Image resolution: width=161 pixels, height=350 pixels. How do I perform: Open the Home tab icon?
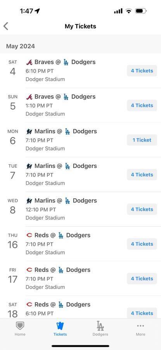click(x=20, y=326)
